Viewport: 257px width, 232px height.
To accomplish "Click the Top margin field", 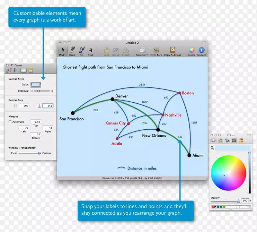I will coord(36,122).
